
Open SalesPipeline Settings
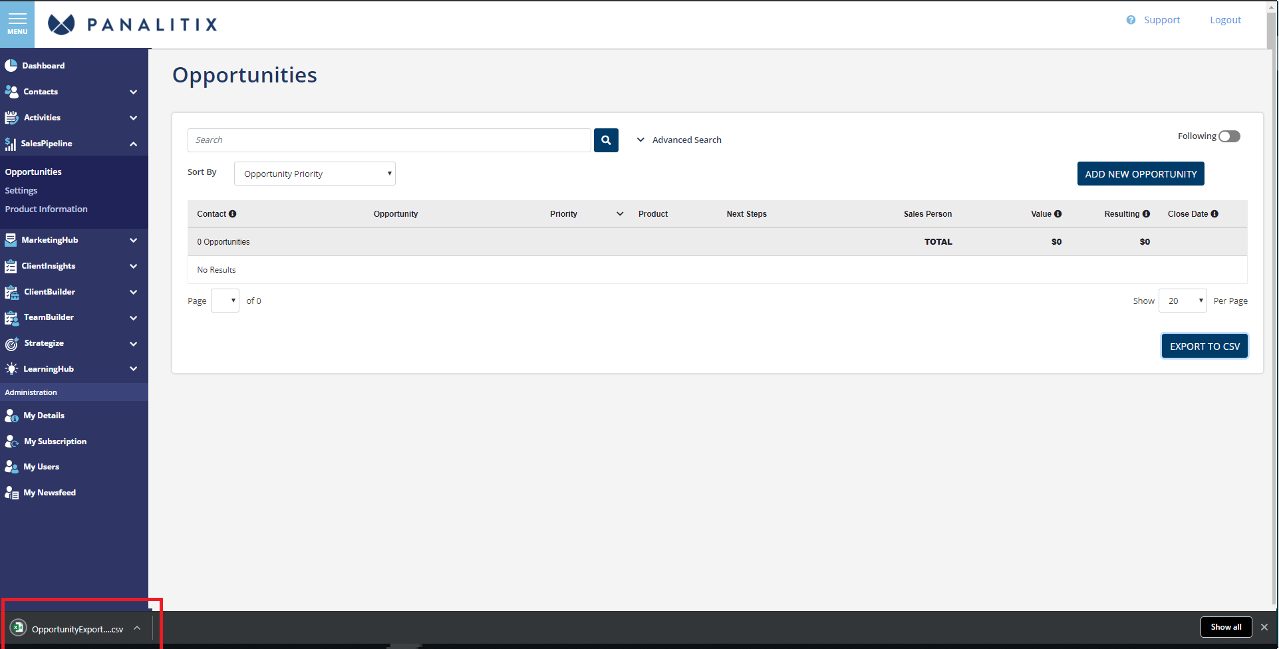21,190
